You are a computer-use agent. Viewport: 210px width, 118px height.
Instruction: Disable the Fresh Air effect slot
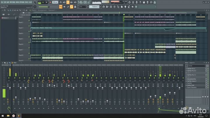208,83
